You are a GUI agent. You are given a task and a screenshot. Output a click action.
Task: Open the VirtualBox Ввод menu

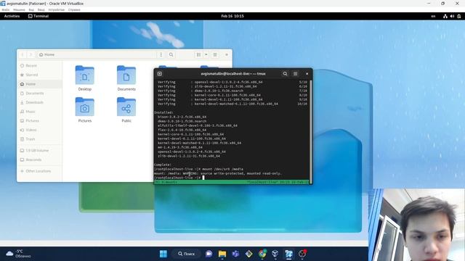tap(41, 9)
